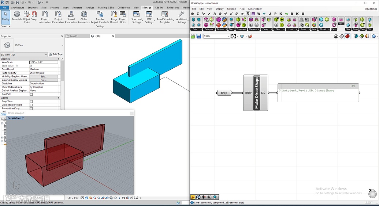Image resolution: width=379 pixels, height=206 pixels.
Task: Open Project Information
Action: click(45, 17)
